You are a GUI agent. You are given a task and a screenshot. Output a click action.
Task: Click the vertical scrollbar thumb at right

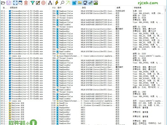coord(165,10)
